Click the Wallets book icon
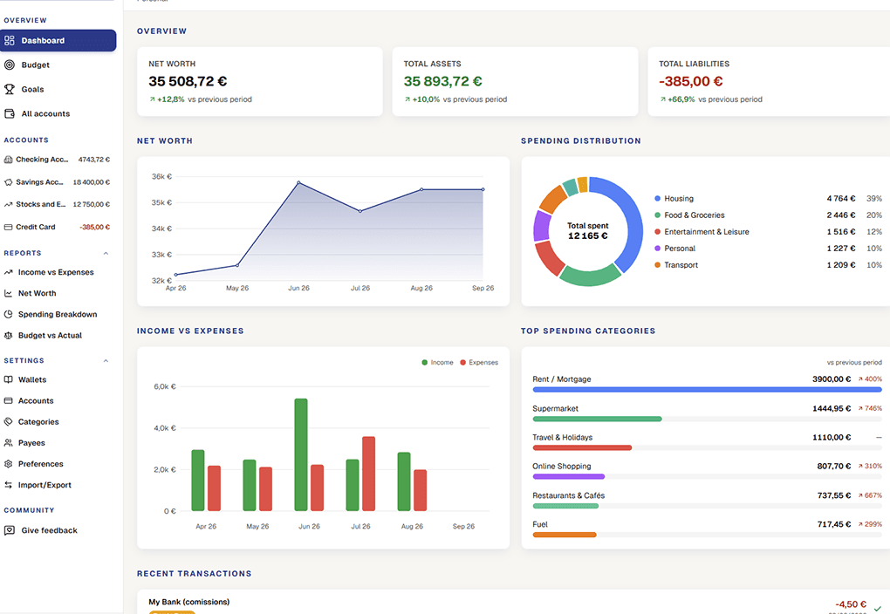This screenshot has width=890, height=614. (8, 379)
